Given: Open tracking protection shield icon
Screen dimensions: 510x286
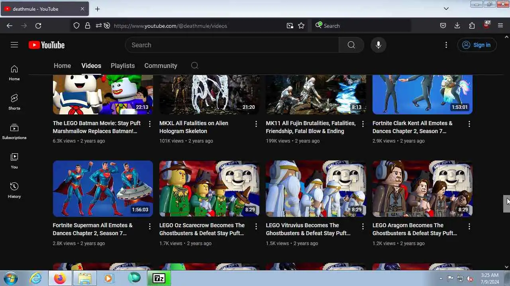Looking at the screenshot, I should tap(76, 25).
